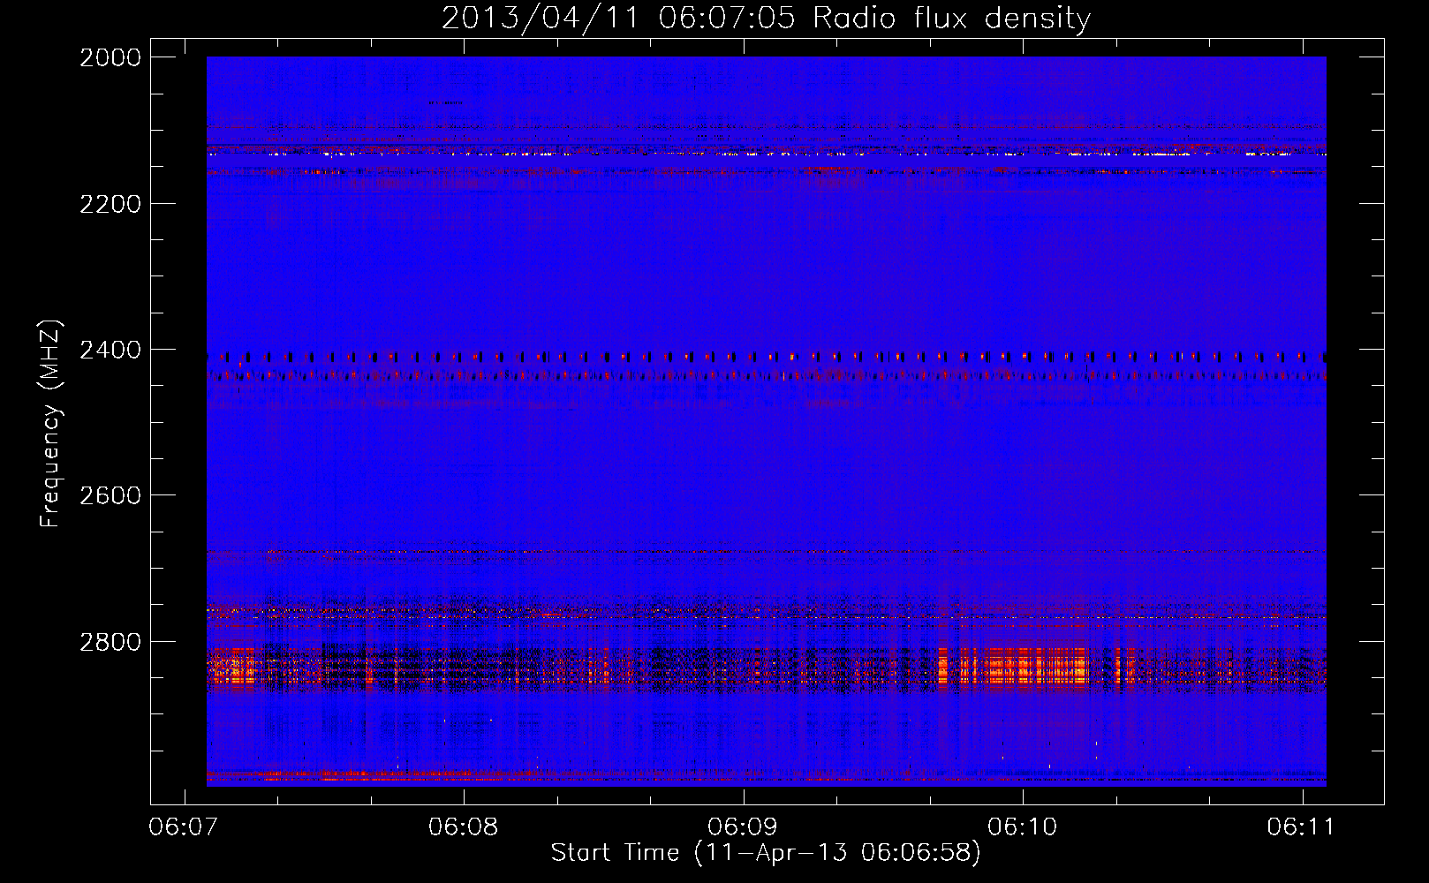The height and width of the screenshot is (883, 1429).
Task: Click the 06:09 time tick label
Action: click(744, 827)
